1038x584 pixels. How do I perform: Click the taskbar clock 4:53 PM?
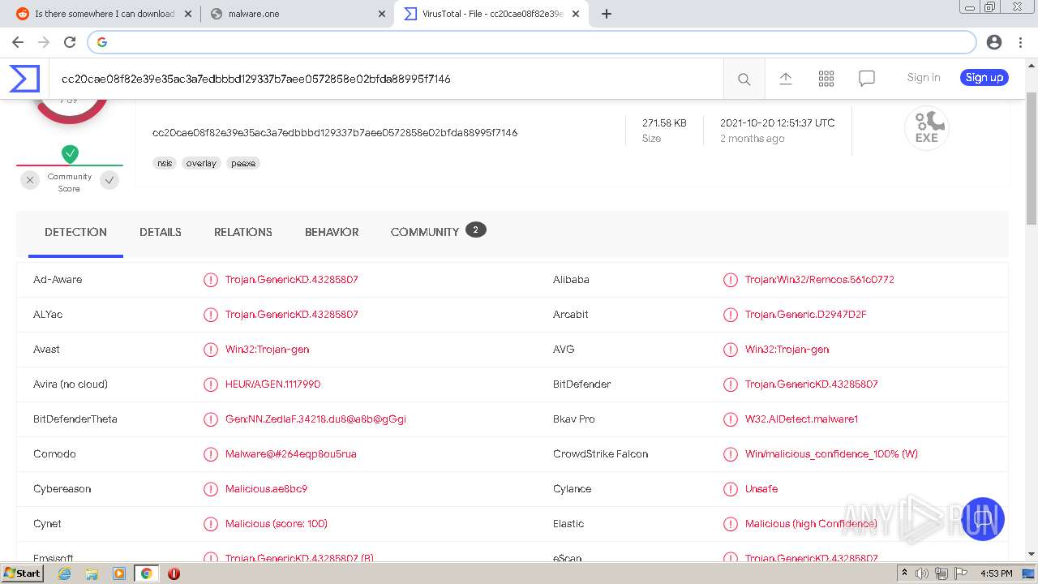[x=997, y=573]
